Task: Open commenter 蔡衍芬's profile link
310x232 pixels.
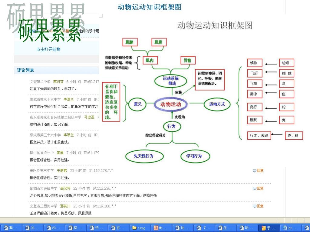Action: [58, 82]
